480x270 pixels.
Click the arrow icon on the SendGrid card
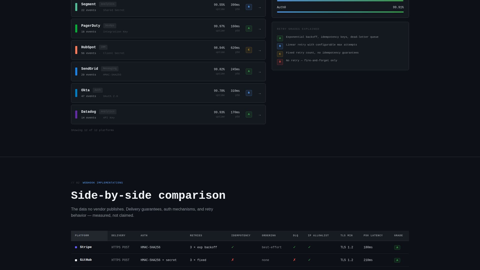pyautogui.click(x=259, y=72)
